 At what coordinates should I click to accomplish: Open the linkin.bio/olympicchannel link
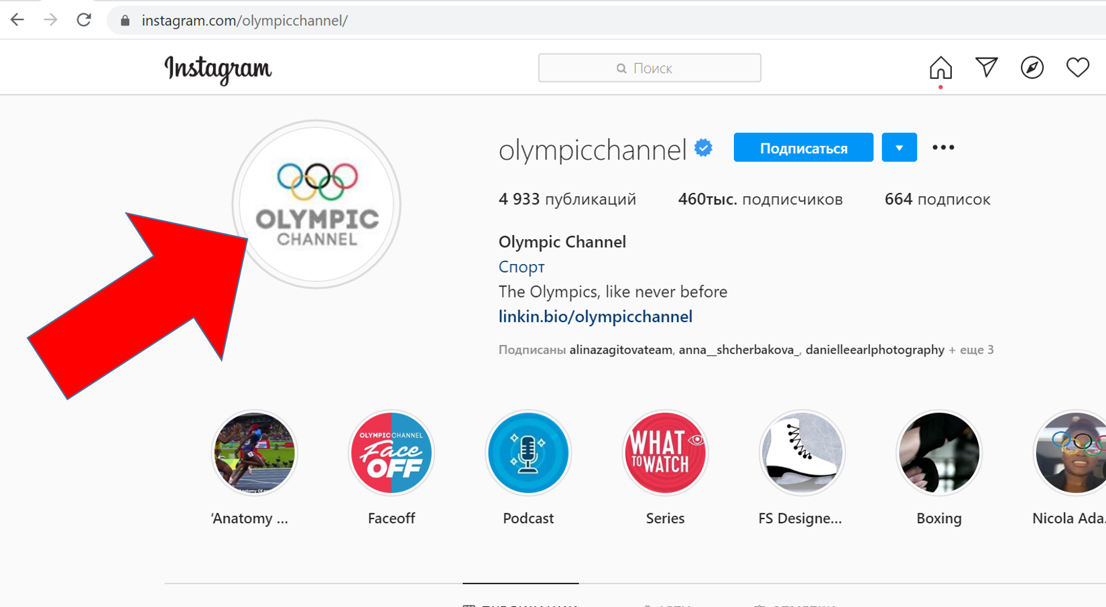(595, 316)
